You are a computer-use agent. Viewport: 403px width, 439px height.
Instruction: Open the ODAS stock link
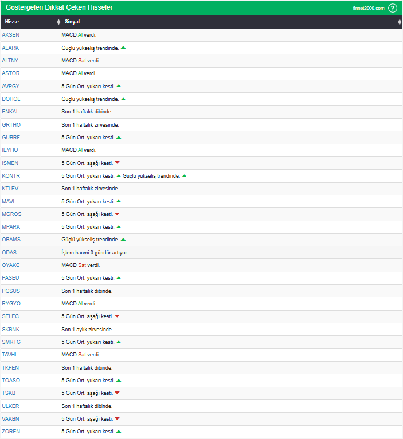pyautogui.click(x=9, y=253)
